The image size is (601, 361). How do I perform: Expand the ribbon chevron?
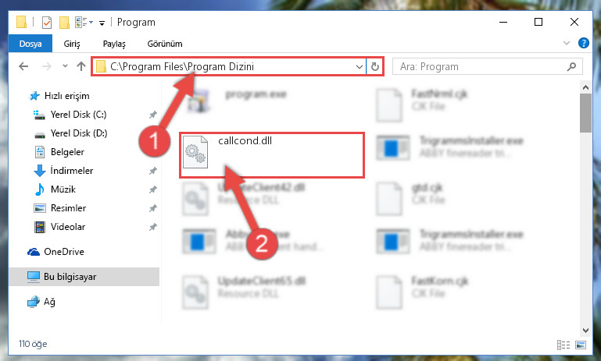click(567, 43)
